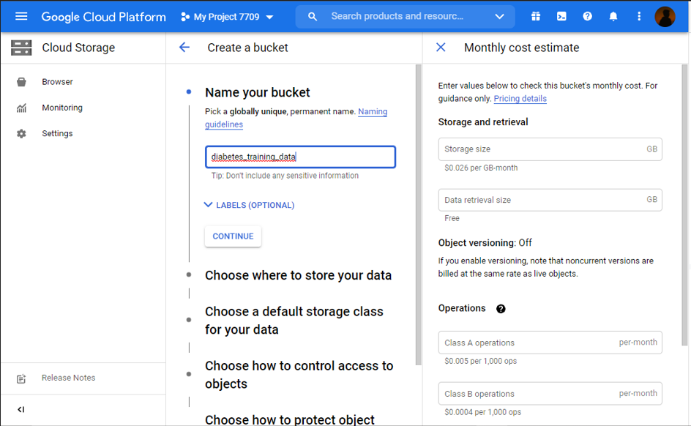Click the Storage and retrieval heading
Viewport: 691px width, 426px height.
coord(483,122)
